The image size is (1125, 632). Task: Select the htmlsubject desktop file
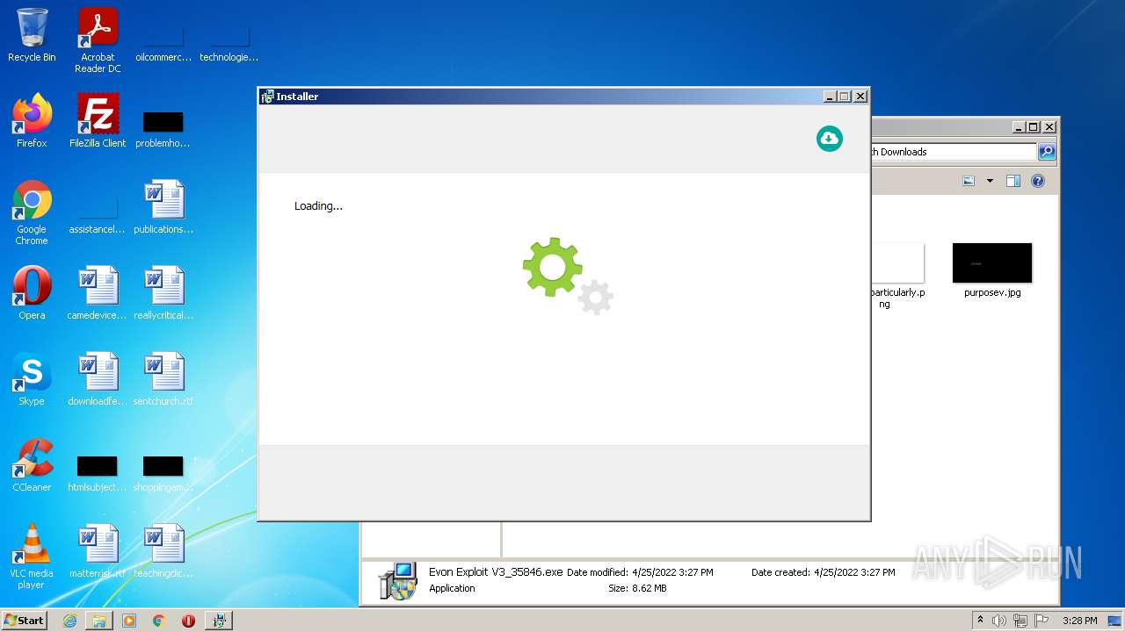click(x=98, y=472)
